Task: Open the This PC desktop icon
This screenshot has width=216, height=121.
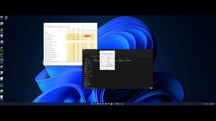Action: 2,18
